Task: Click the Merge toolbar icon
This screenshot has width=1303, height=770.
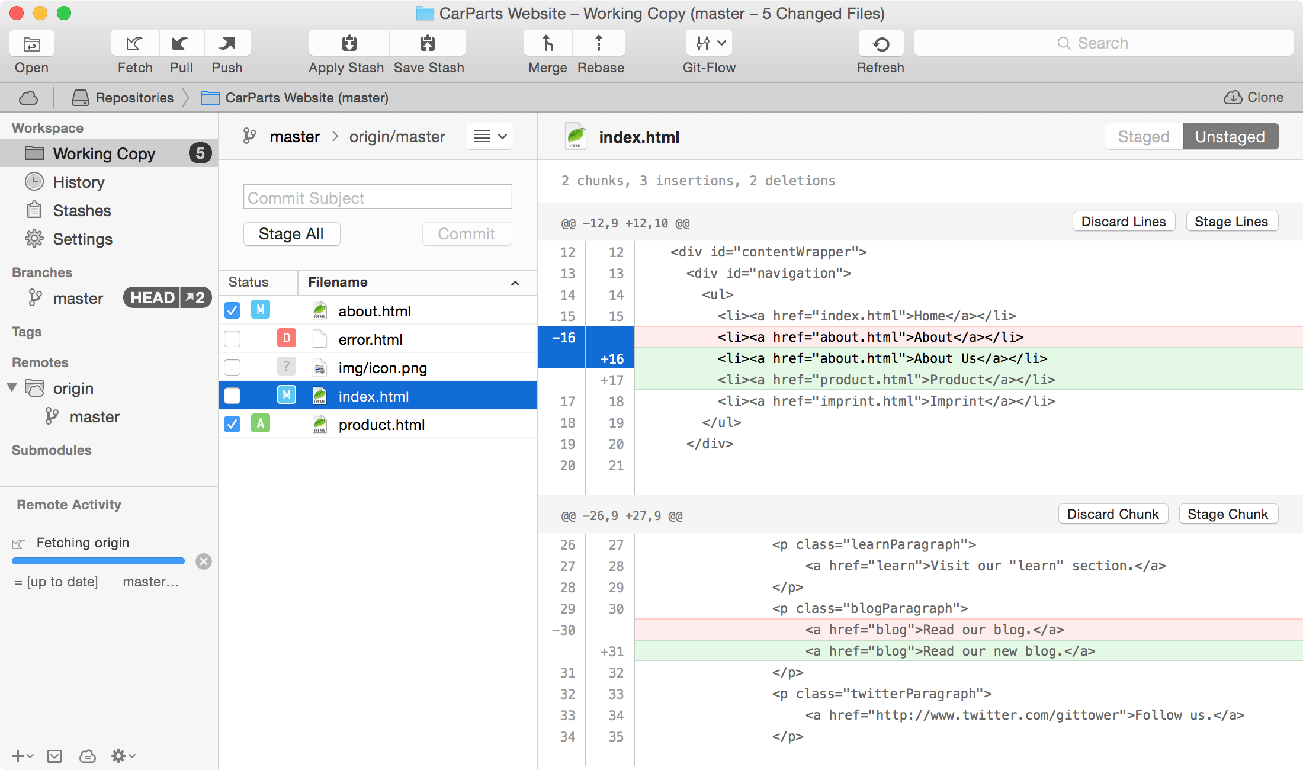Action: [548, 43]
